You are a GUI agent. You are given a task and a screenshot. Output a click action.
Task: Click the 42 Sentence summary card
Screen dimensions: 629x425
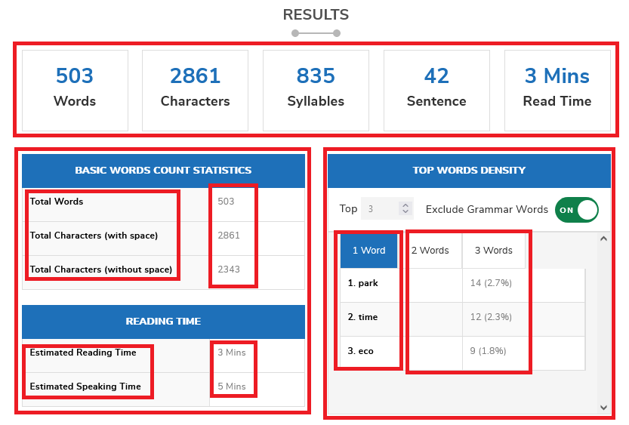436,91
